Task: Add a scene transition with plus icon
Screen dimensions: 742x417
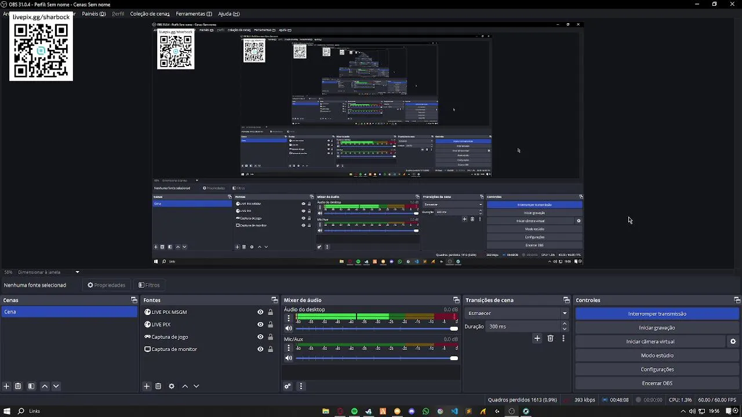Action: (537, 338)
